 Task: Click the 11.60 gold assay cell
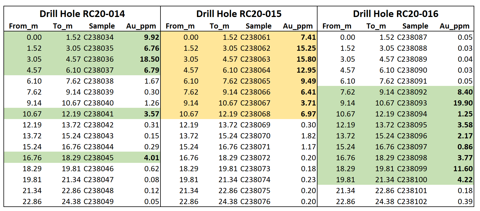463,169
